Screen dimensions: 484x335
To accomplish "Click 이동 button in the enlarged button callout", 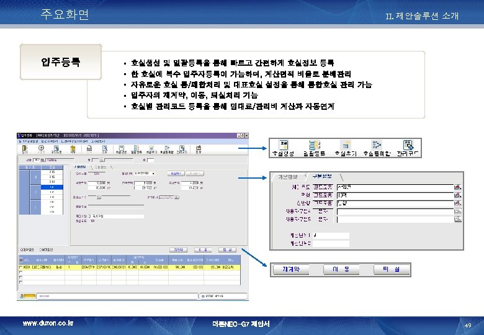I will pos(341,269).
